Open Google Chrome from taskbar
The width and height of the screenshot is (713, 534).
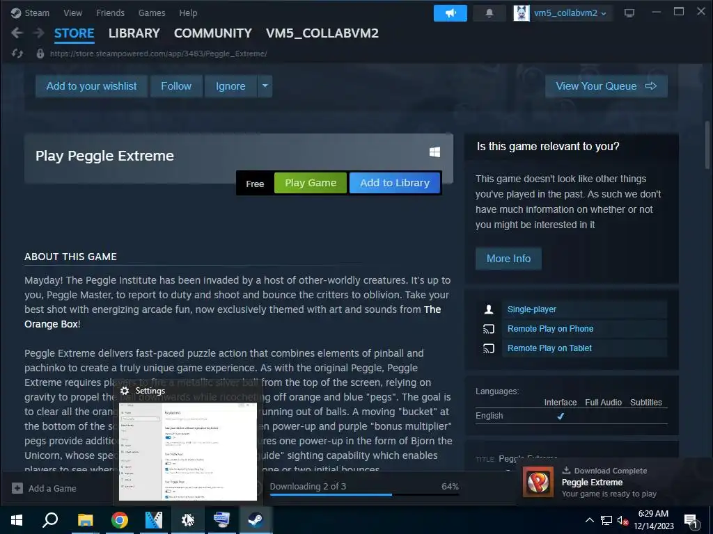pos(119,520)
